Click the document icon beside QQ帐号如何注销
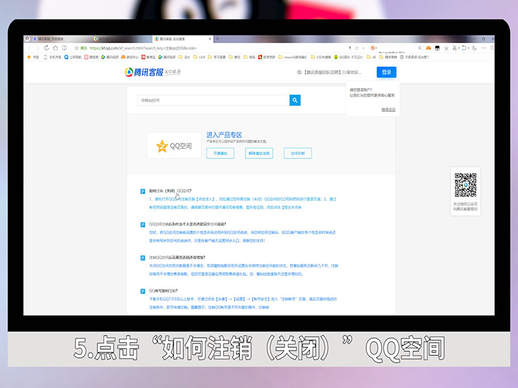This screenshot has height=388, width=518. coord(142,291)
